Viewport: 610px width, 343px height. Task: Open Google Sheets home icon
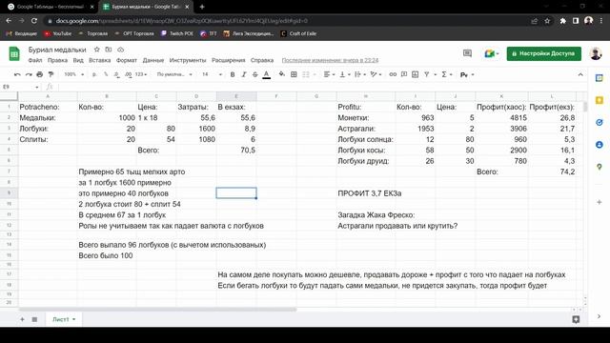click(x=14, y=53)
